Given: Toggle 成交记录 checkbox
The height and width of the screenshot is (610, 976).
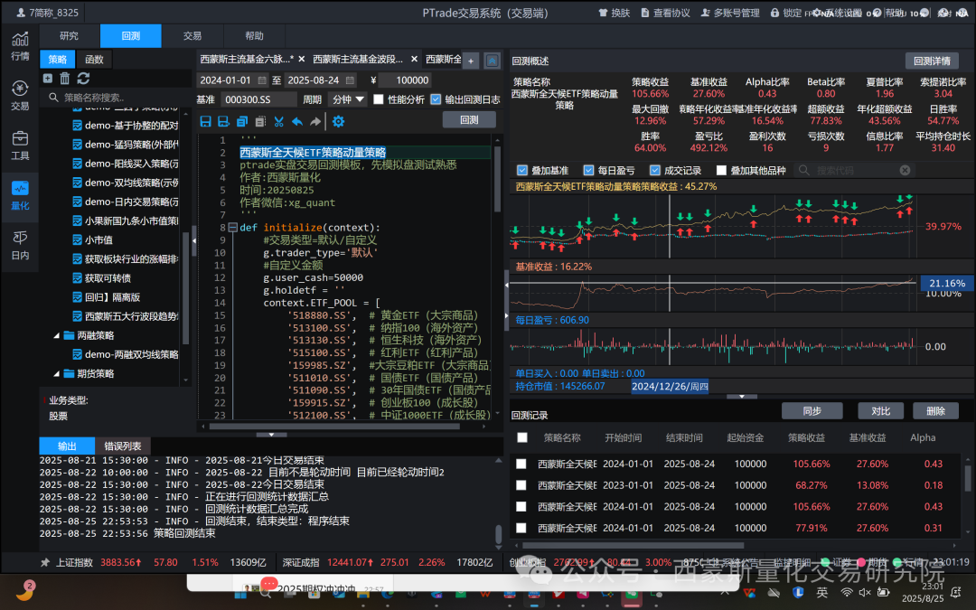Looking at the screenshot, I should click(x=655, y=170).
